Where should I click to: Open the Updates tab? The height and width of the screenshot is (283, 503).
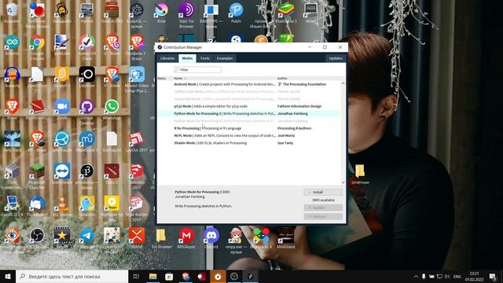[x=336, y=58]
